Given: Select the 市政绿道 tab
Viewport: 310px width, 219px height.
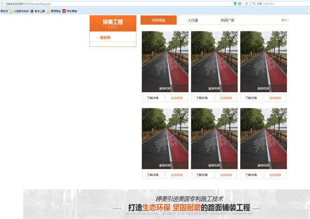Looking at the screenshot, I should tap(159, 20).
